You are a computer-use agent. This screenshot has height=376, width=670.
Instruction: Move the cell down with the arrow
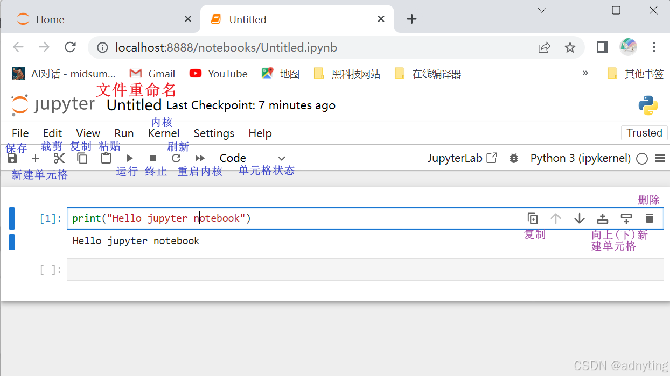(x=580, y=218)
